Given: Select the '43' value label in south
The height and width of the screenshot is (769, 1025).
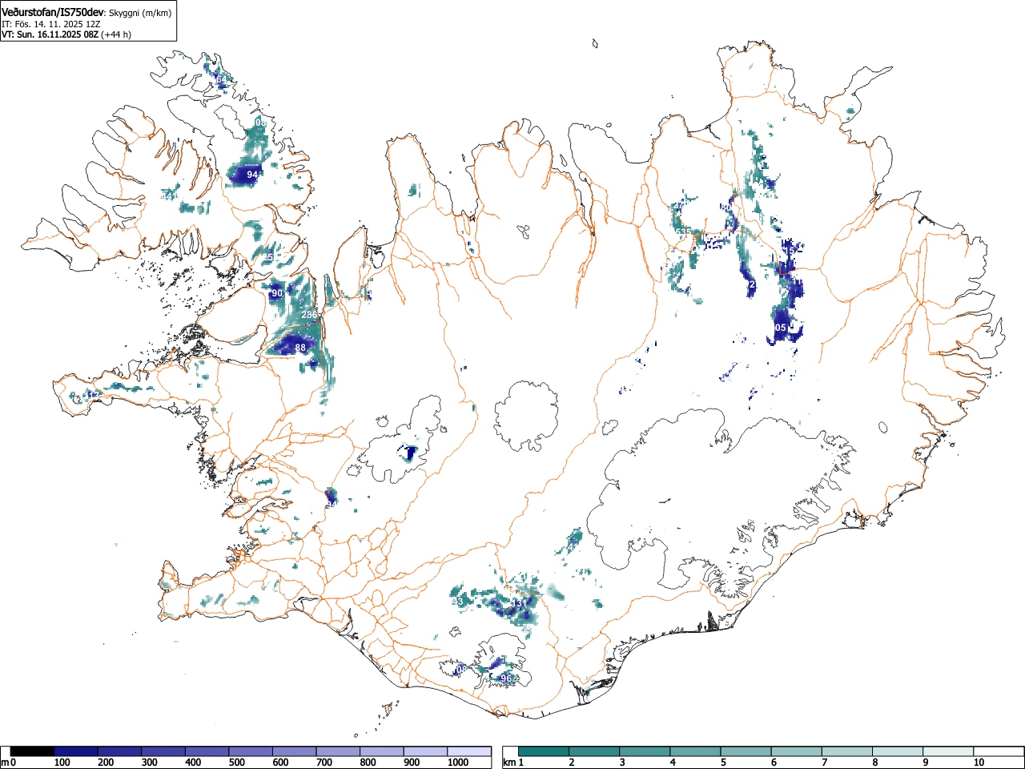Looking at the screenshot, I should [458, 602].
